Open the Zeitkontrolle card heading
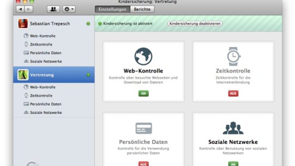This screenshot has width=295, height=166. tap(233, 71)
